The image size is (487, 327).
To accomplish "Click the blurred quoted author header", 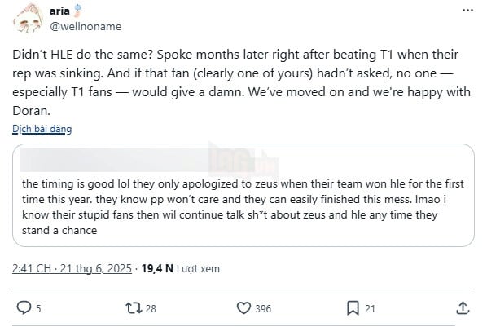I will 115,160.
